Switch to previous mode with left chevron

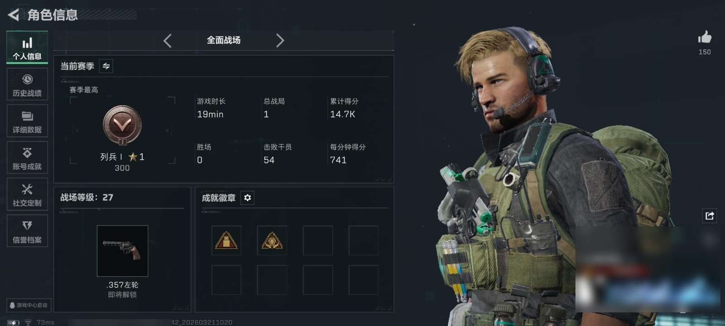(x=167, y=41)
